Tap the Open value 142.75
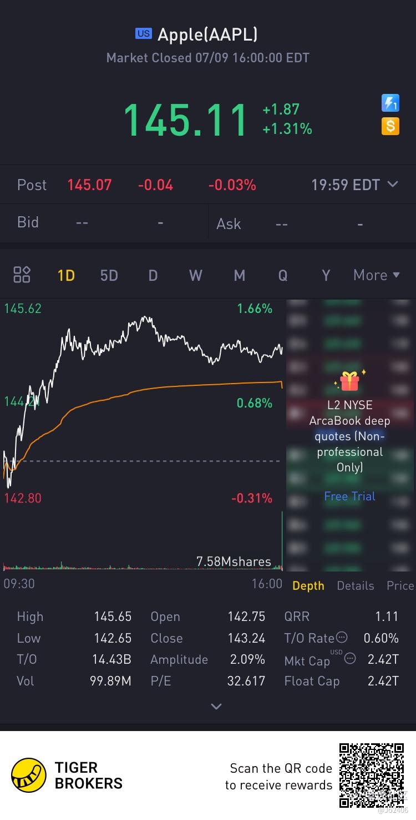 [246, 617]
